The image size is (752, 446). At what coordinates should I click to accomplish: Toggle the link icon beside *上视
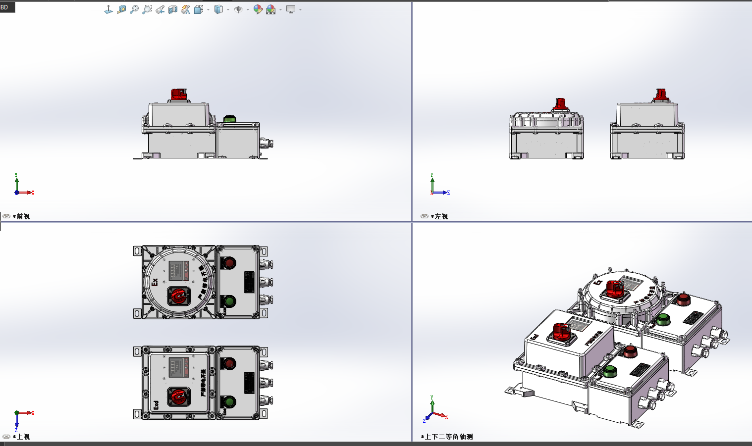click(x=6, y=437)
